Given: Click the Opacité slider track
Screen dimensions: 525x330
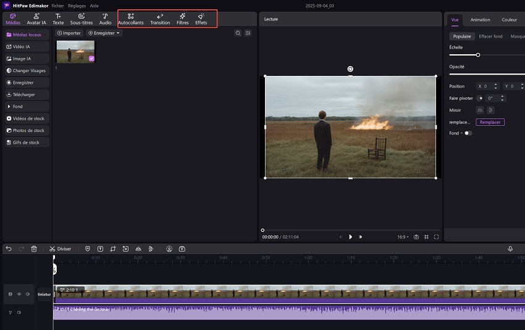Looking at the screenshot, I should point(487,74).
